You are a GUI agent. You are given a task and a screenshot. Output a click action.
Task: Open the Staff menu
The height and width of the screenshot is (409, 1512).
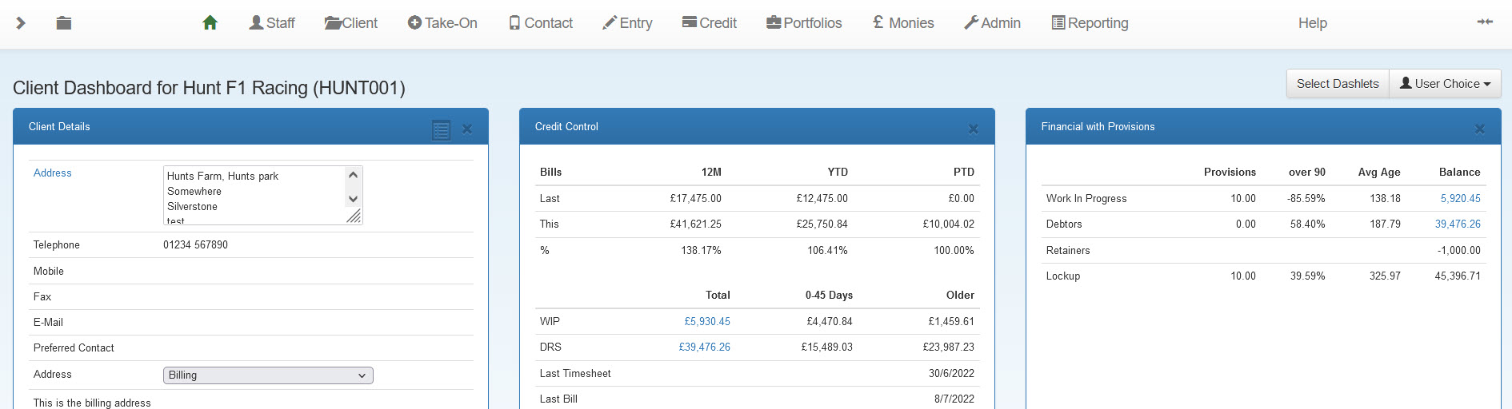point(272,23)
